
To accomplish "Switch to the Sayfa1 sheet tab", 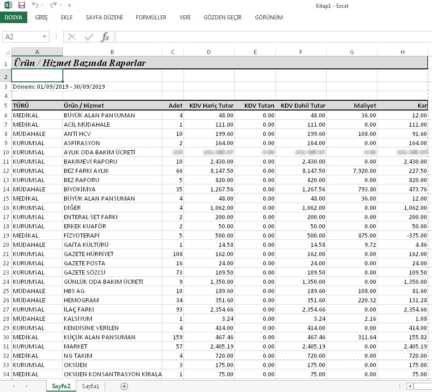I will click(91, 386).
